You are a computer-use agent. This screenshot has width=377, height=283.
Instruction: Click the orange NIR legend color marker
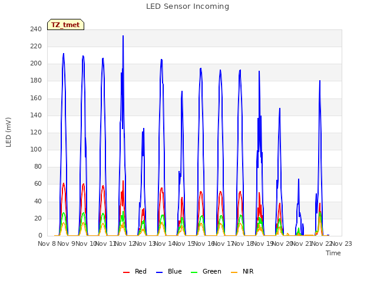click(x=234, y=272)
